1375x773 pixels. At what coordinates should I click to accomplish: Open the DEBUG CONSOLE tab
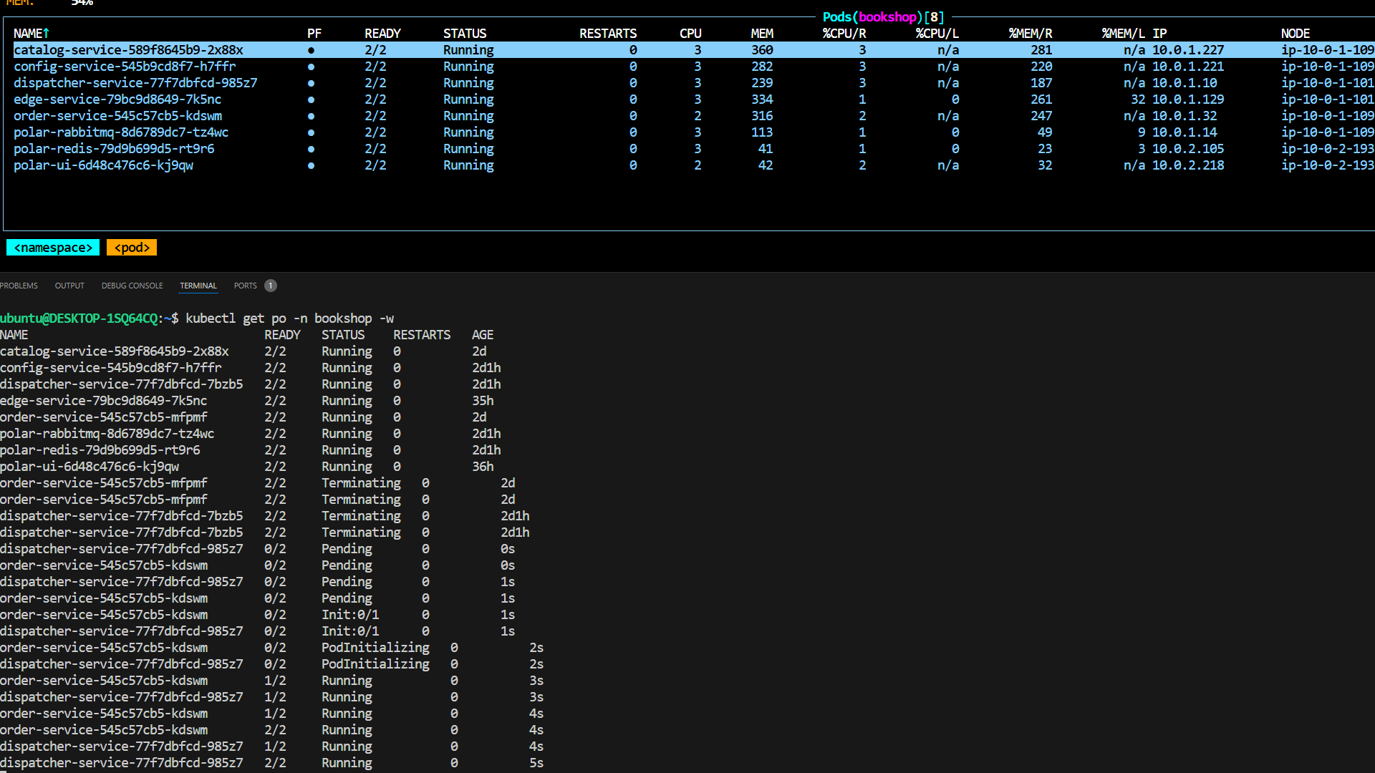pos(132,286)
